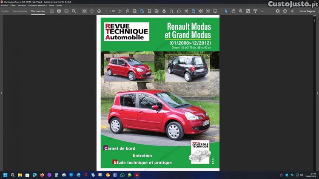Open the help question mark icon

click(285, 11)
